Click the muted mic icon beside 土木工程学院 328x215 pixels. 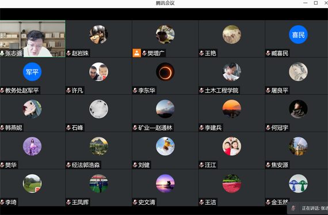click(x=201, y=90)
